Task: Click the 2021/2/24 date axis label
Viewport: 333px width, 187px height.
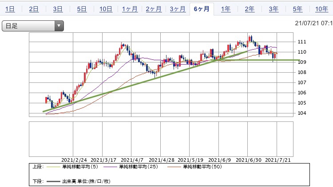Action: click(74, 160)
